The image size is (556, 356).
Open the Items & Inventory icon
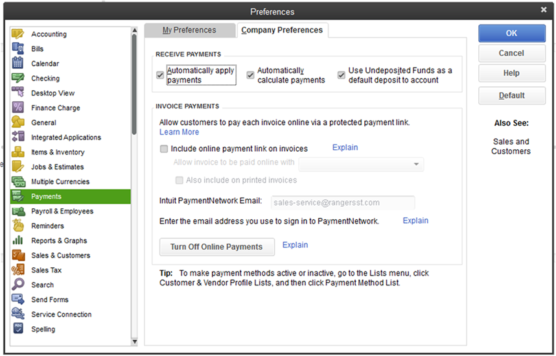tap(18, 152)
